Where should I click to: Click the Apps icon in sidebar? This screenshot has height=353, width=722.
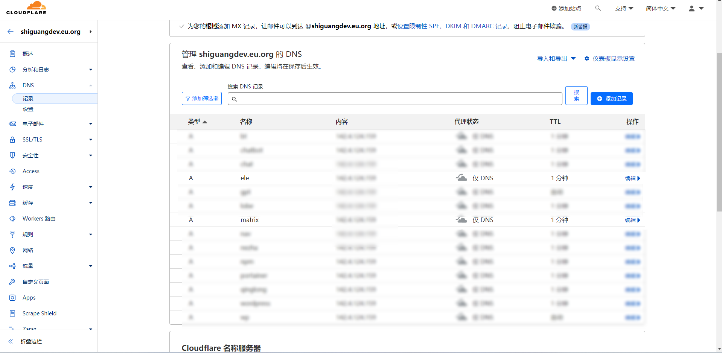click(12, 298)
